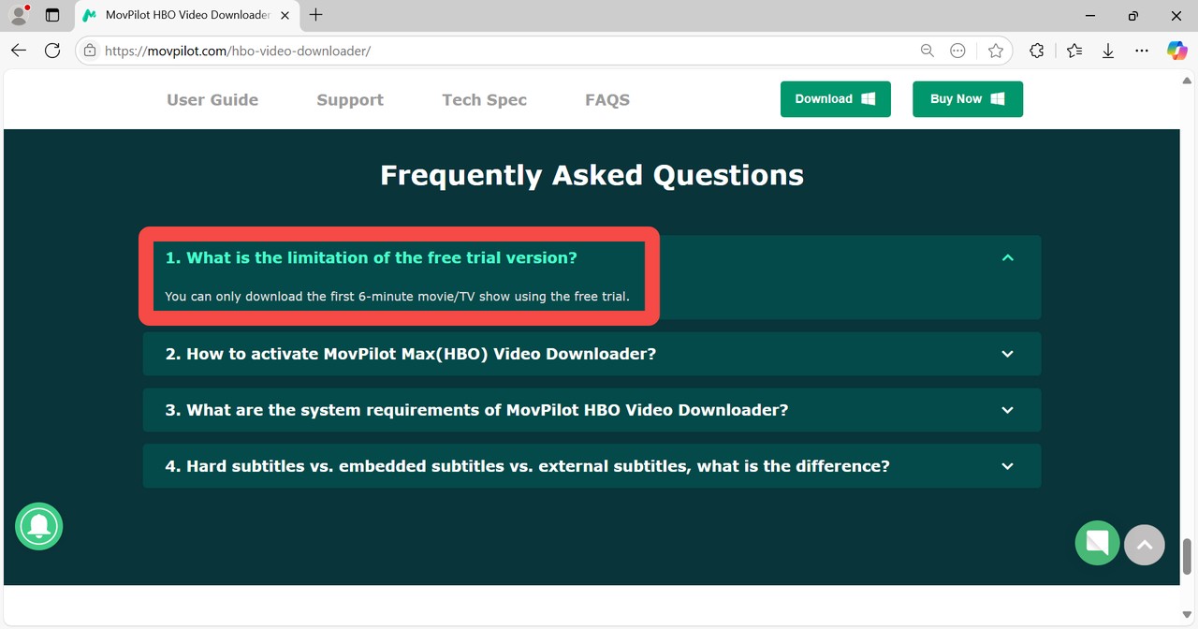Minimize the browser window

coord(1090,15)
